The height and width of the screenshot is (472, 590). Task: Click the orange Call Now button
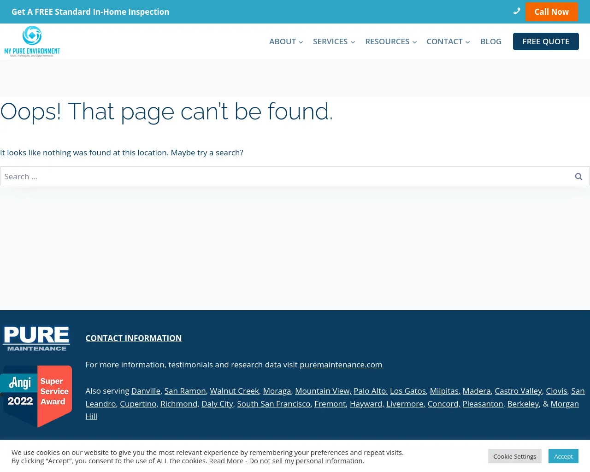[x=552, y=12]
